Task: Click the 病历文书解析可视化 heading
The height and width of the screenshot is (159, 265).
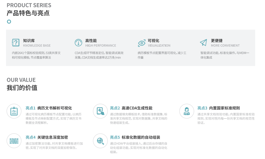Action: click(55, 108)
